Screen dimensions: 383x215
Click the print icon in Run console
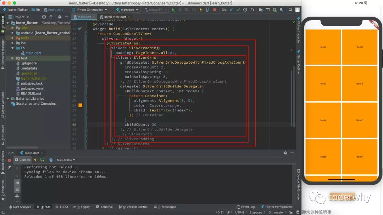17,196
